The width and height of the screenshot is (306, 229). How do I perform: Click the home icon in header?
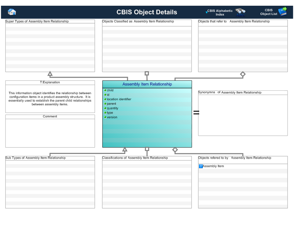pos(12,12)
